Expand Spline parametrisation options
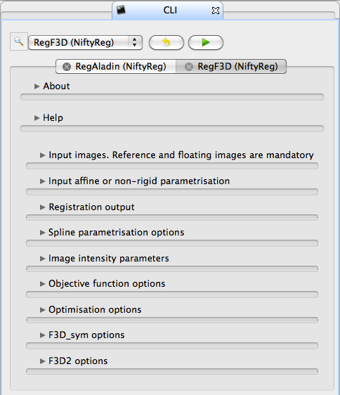The width and height of the screenshot is (340, 395). [x=42, y=233]
